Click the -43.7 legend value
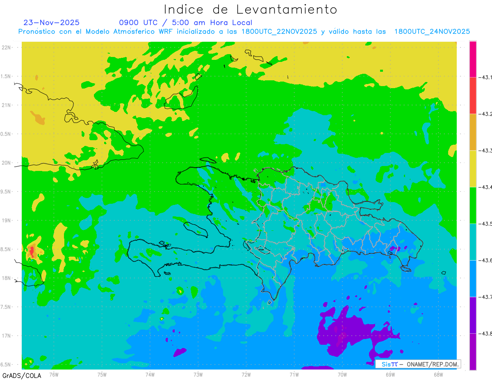 [x=485, y=297]
